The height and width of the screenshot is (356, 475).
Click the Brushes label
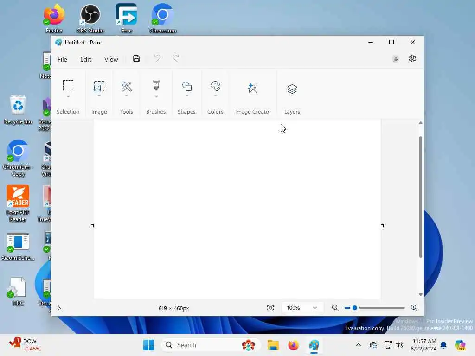(x=156, y=112)
